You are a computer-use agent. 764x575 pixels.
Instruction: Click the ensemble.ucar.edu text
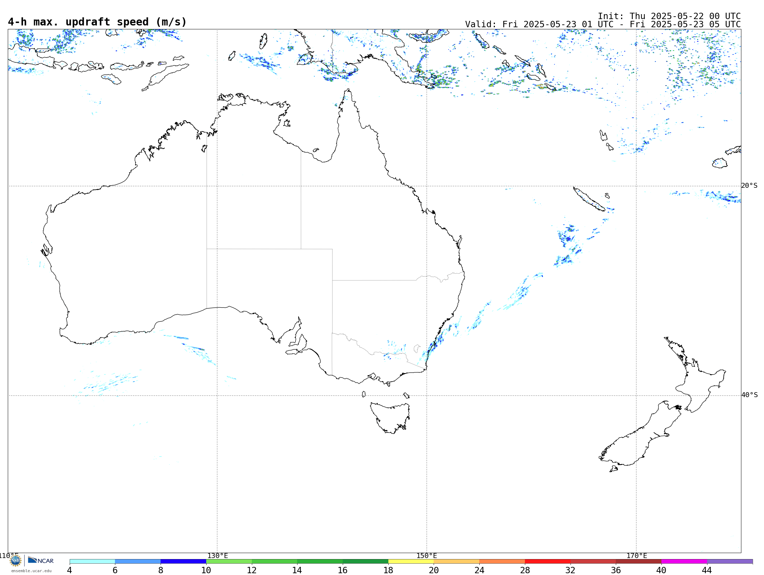pyautogui.click(x=31, y=571)
